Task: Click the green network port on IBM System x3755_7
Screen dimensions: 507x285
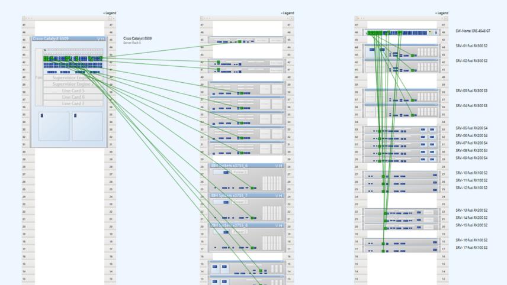Action: coord(252,218)
